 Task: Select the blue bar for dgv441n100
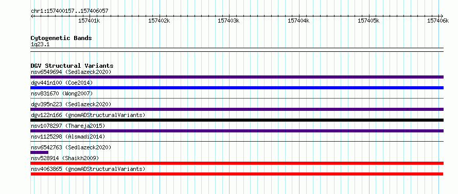237,88
